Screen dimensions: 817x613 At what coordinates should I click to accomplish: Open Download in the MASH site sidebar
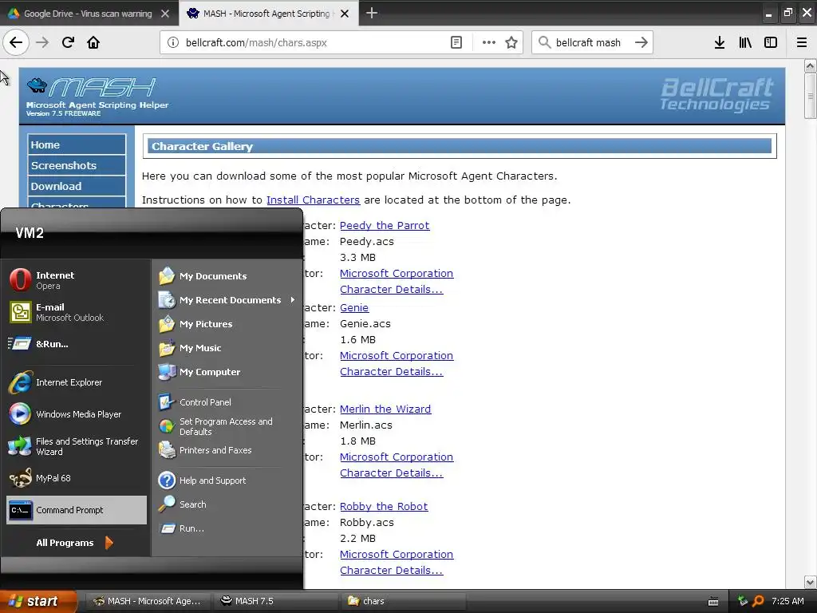pos(77,187)
